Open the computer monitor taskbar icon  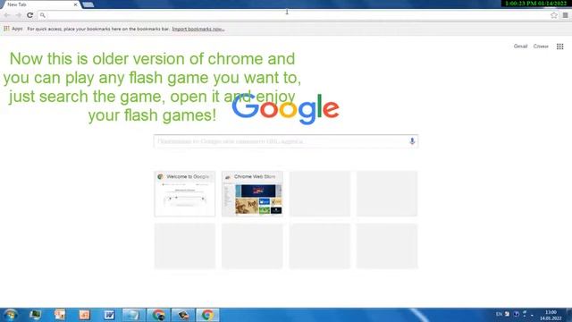click(36, 315)
